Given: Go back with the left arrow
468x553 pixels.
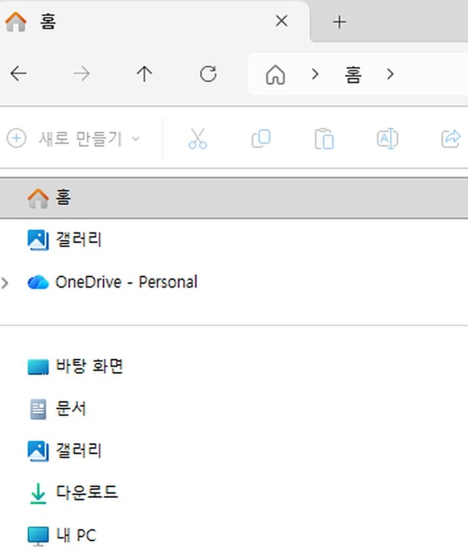Looking at the screenshot, I should 18,74.
